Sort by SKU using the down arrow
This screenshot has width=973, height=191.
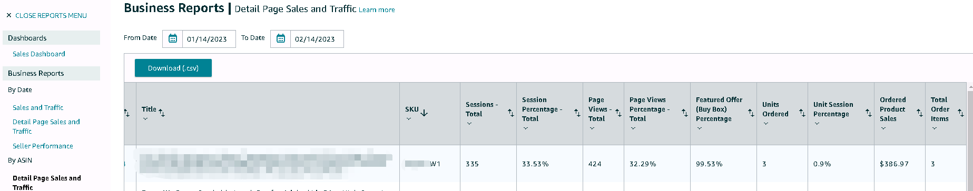coord(424,113)
